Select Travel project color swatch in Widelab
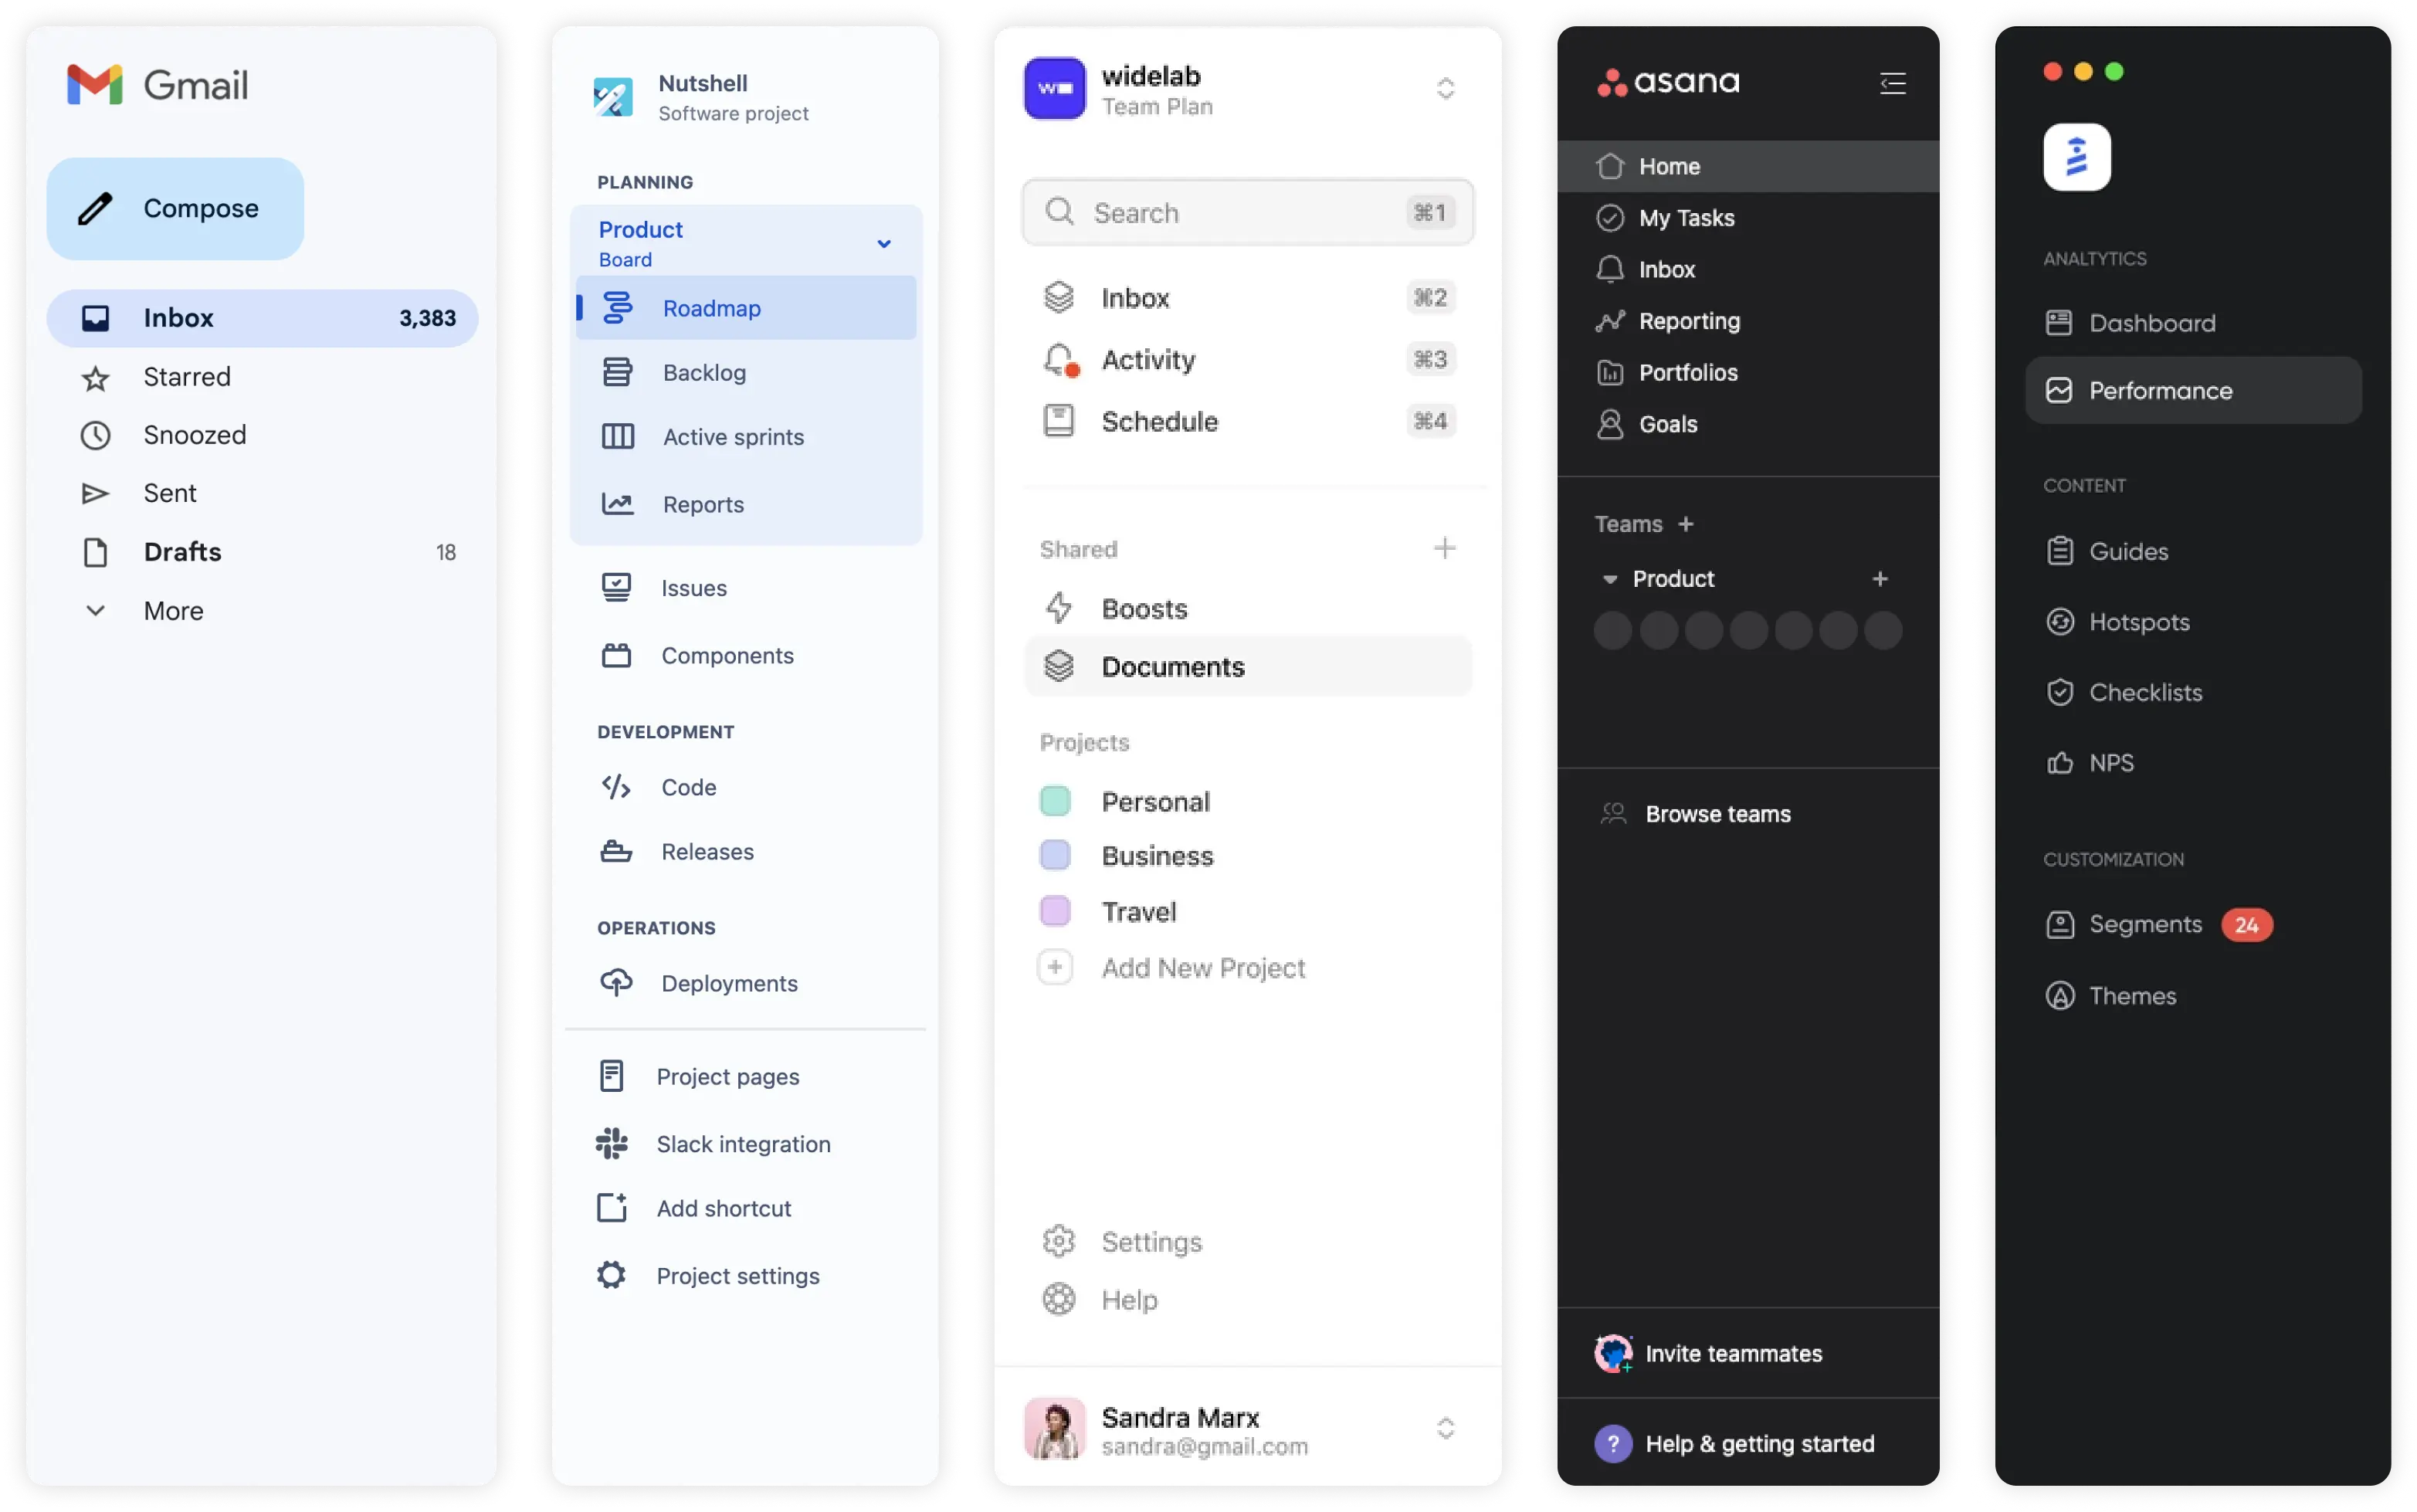This screenshot has height=1512, width=2417. click(1056, 911)
